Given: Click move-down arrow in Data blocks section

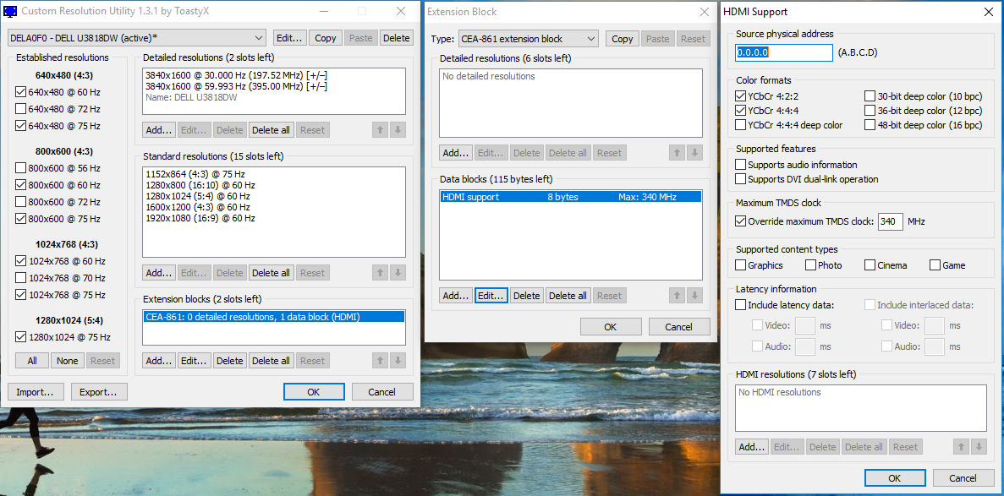Looking at the screenshot, I should pos(694,296).
